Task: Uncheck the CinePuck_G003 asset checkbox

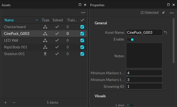Action: click(82, 34)
